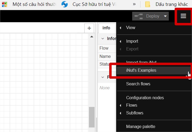Image resolution: width=192 pixels, height=132 pixels.
Task: Click the arrow beside the View entry
Action: [x=120, y=28]
